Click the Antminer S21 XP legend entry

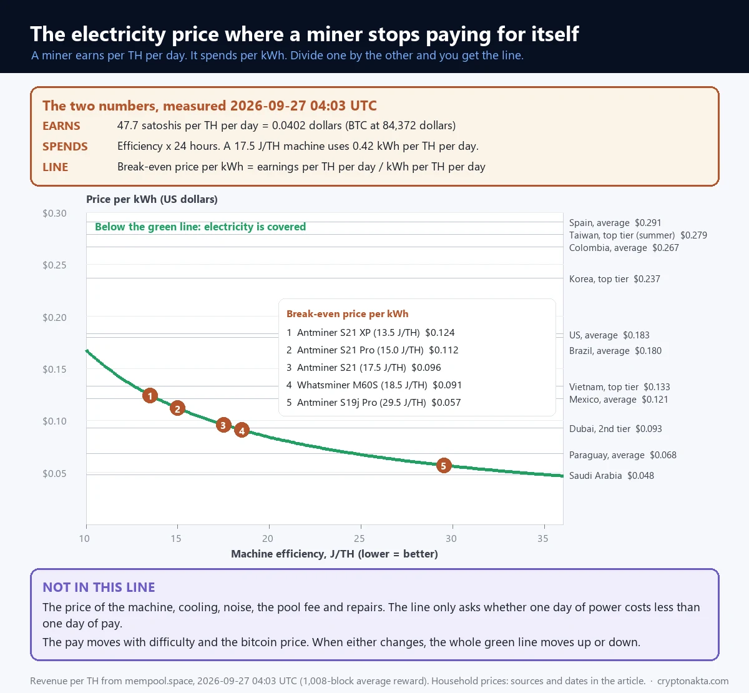pos(371,333)
